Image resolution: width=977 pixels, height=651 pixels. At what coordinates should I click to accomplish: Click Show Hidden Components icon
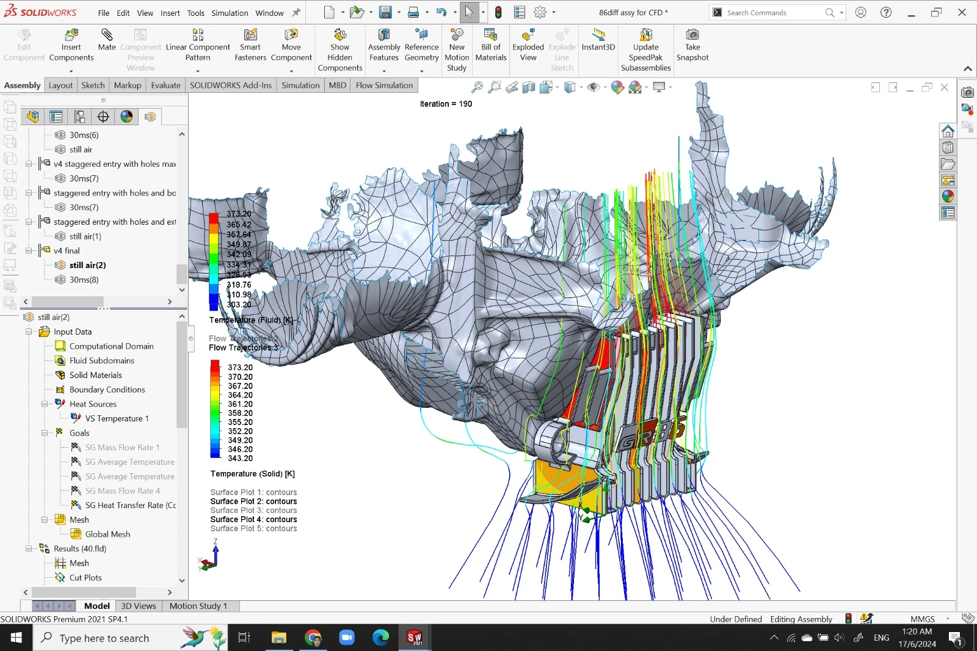pyautogui.click(x=340, y=35)
